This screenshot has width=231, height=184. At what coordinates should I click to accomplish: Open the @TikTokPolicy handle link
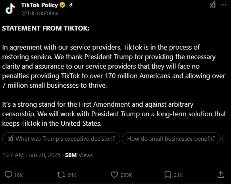tap(40, 13)
